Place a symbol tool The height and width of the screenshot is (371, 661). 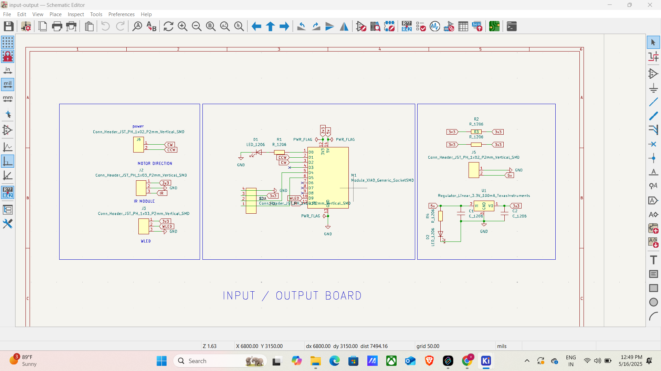coord(653,74)
